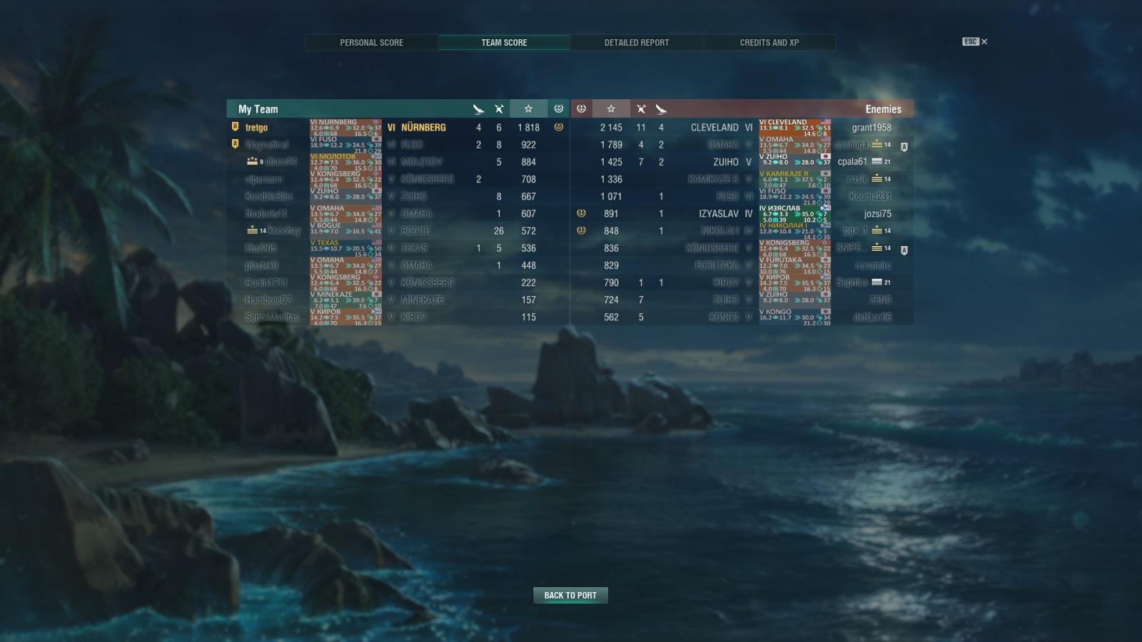Switch to the Personal Score tab

pyautogui.click(x=372, y=43)
